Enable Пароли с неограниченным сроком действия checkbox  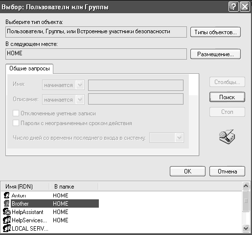(16, 123)
